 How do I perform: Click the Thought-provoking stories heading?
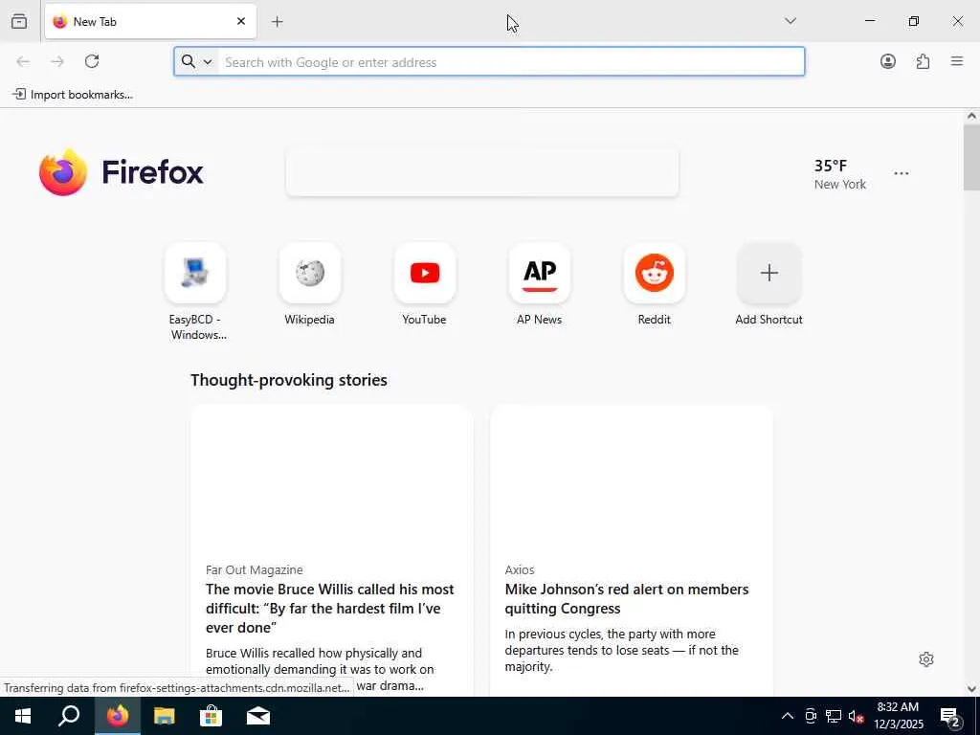(289, 380)
